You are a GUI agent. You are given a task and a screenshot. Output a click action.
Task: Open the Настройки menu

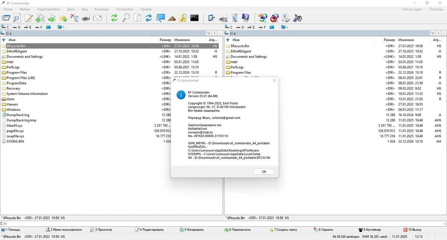coord(124,9)
